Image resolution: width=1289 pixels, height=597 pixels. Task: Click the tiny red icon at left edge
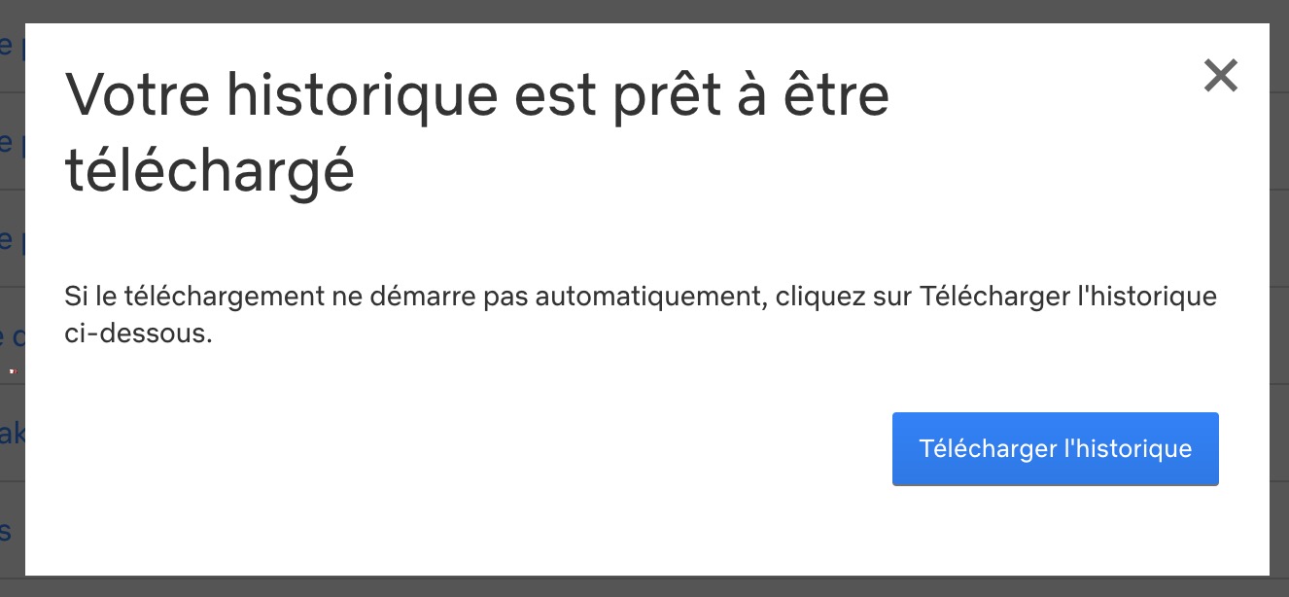click(13, 370)
